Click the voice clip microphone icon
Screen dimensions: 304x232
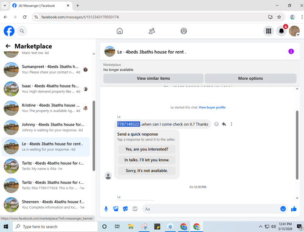pos(106,209)
